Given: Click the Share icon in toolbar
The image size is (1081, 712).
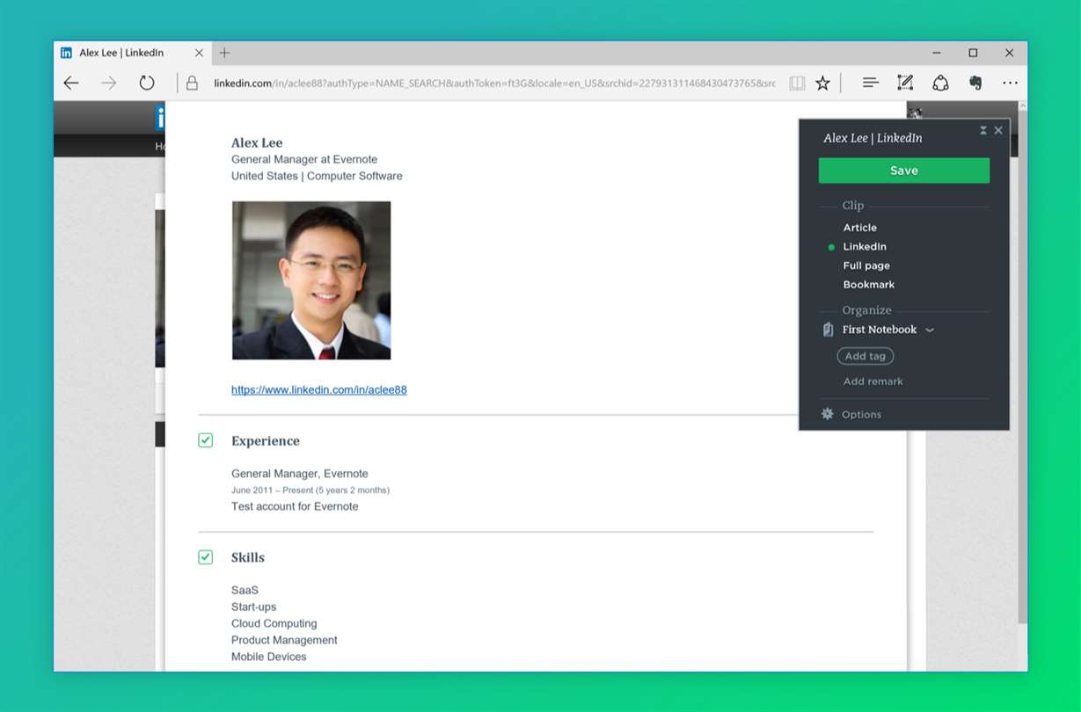Looking at the screenshot, I should [x=940, y=84].
